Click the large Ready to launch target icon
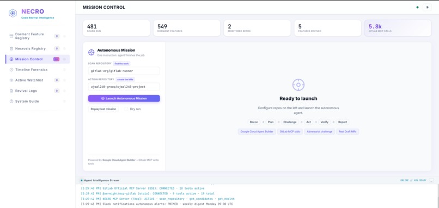This screenshot has width=439, height=208. [298, 85]
